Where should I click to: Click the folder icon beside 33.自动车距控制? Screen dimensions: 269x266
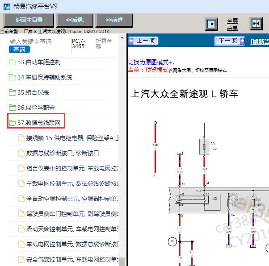[x=13, y=62]
